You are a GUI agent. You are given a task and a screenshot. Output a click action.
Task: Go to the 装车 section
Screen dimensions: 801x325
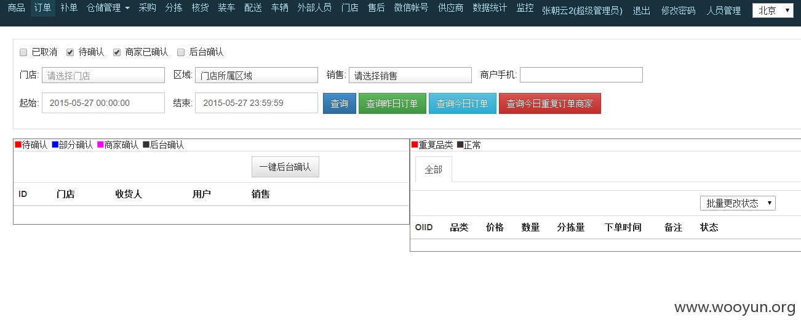point(226,8)
